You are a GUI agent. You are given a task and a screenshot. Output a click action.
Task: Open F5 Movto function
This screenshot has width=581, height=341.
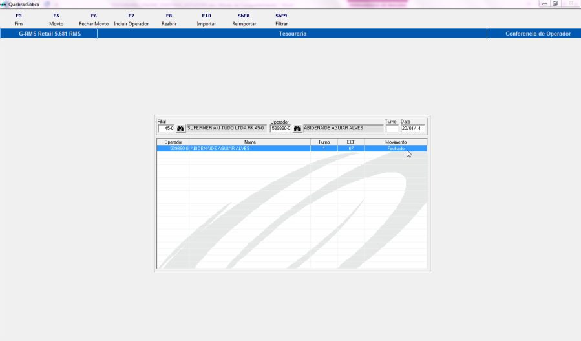click(56, 19)
